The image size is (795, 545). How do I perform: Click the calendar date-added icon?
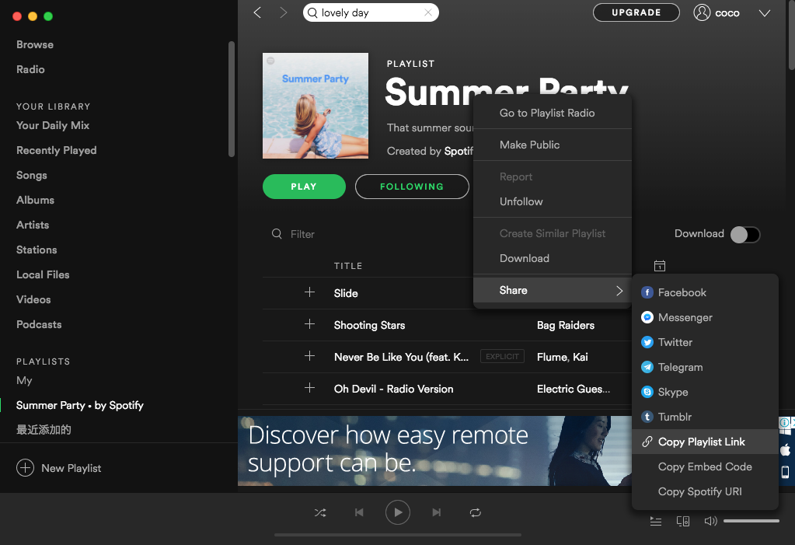click(x=659, y=265)
